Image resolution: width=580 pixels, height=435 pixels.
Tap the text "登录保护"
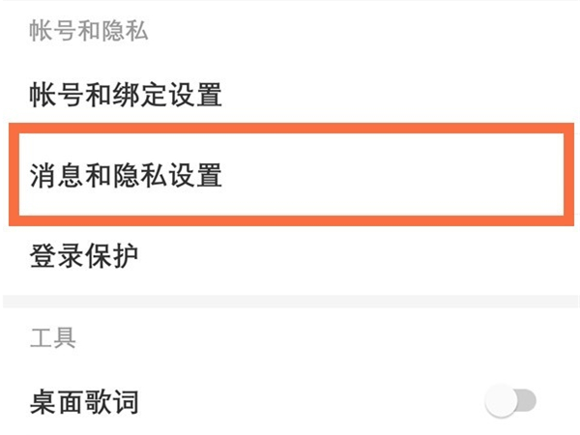coord(84,256)
